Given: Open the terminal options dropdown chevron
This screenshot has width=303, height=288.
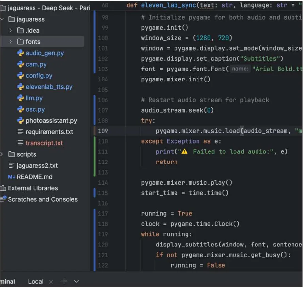Looking at the screenshot, I should 77,282.
